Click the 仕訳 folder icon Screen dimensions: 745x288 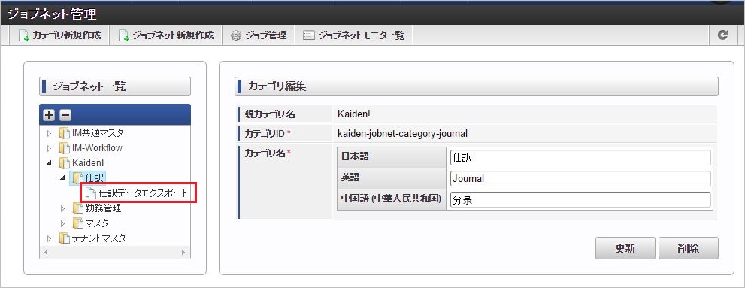point(77,177)
